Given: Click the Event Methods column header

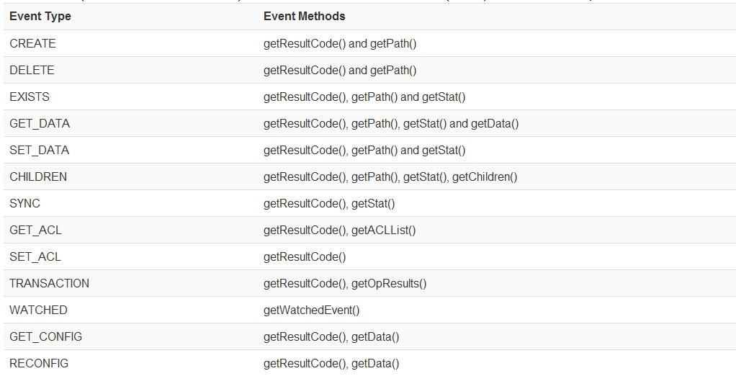Looking at the screenshot, I should click(x=304, y=17).
